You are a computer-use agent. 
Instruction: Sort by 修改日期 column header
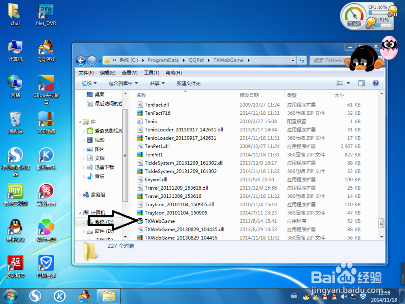(x=249, y=95)
